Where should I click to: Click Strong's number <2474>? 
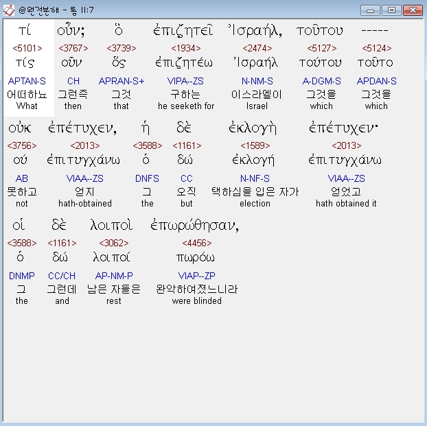click(x=257, y=49)
